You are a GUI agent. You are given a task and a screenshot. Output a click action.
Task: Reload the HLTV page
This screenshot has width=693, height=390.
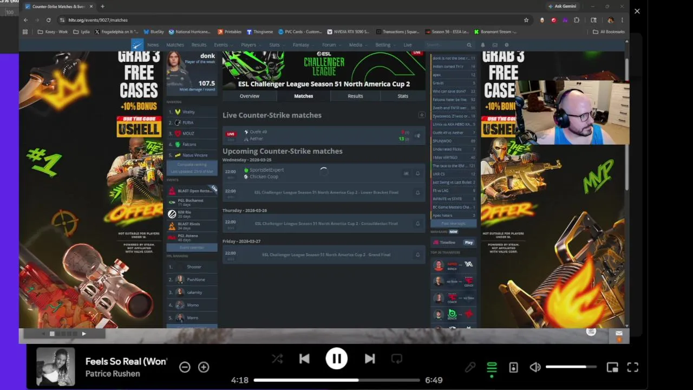48,20
